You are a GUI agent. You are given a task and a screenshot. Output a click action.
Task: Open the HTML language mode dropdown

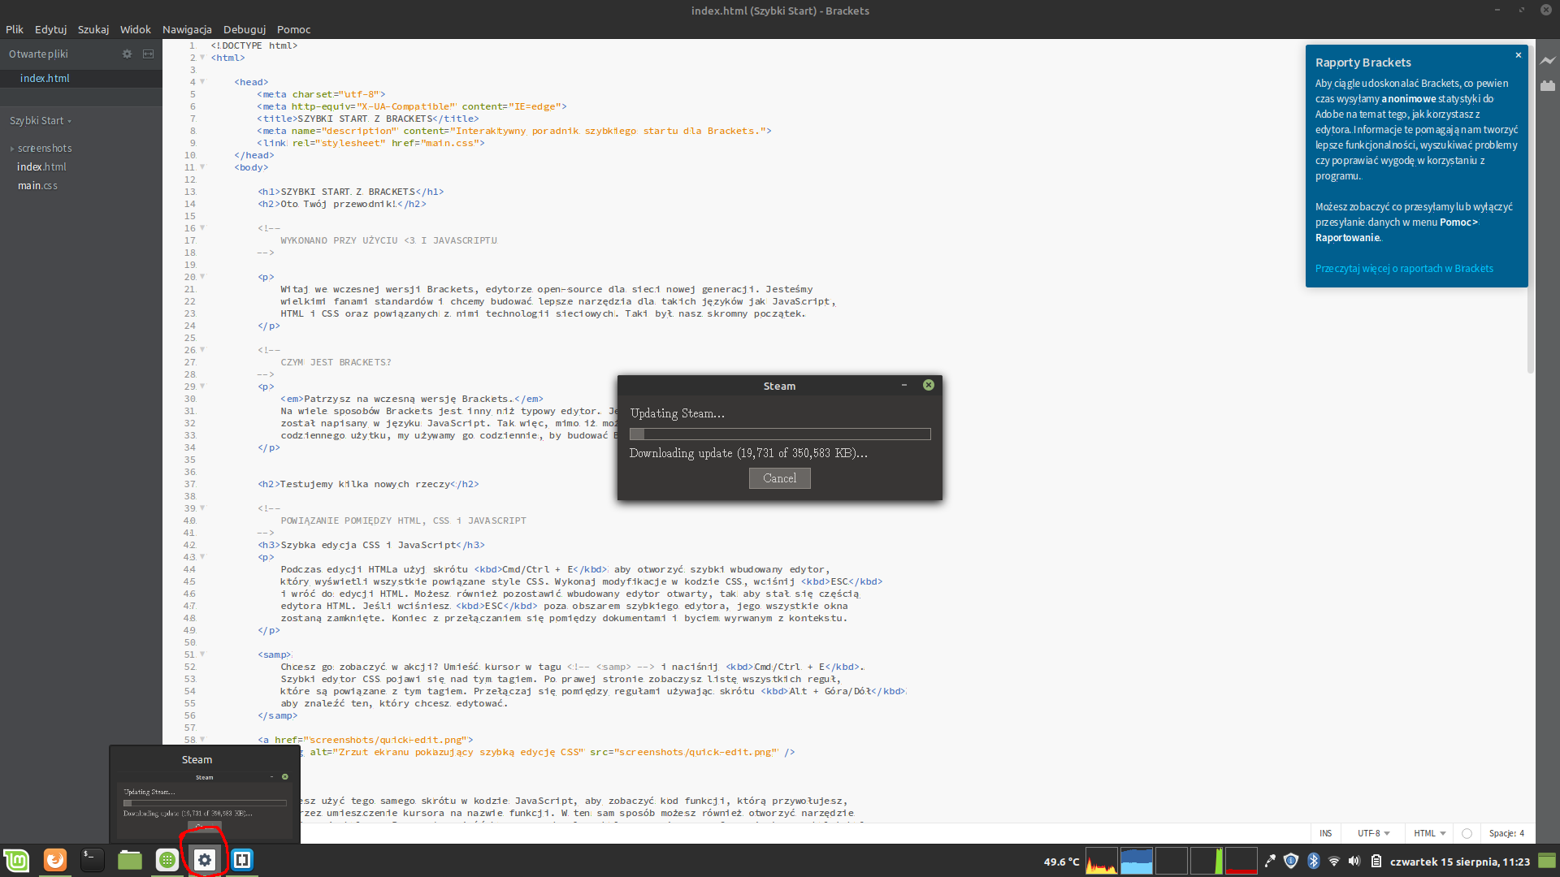[1428, 833]
